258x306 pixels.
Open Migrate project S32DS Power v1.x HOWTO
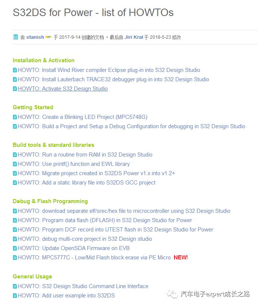pos(97,173)
